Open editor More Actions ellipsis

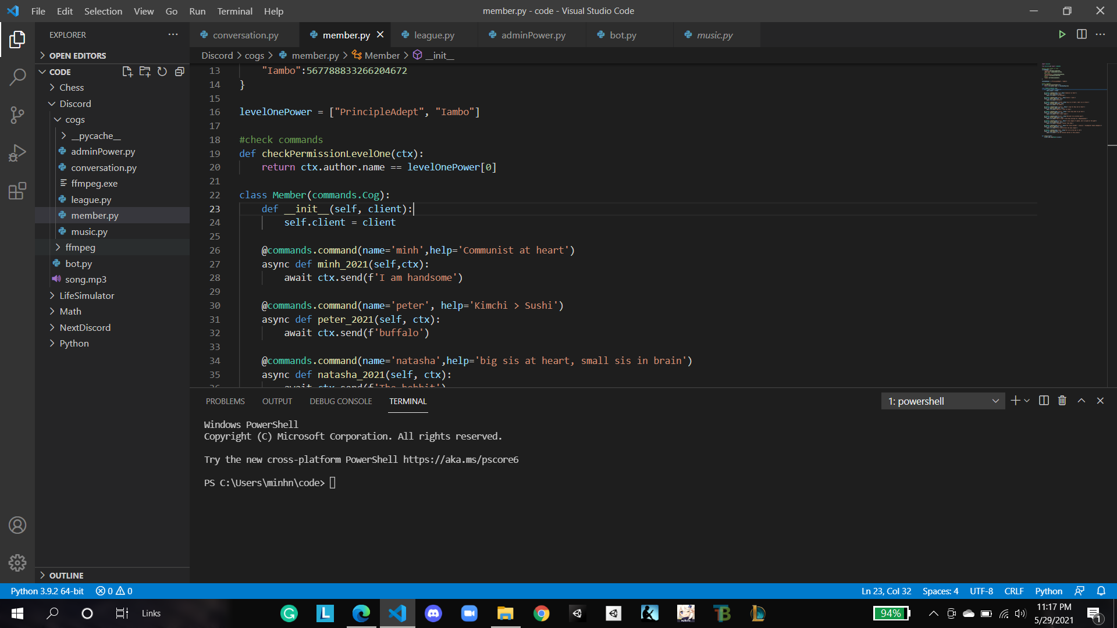click(x=1100, y=34)
